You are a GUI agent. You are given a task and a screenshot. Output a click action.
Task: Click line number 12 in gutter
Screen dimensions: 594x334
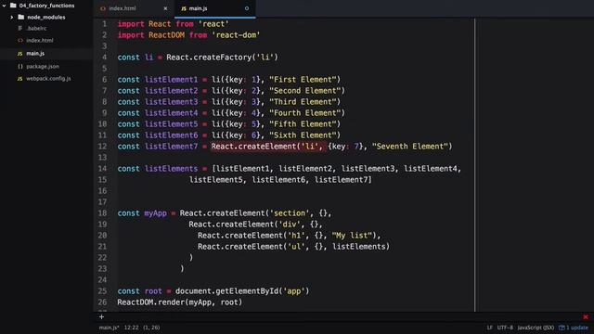[x=102, y=147]
